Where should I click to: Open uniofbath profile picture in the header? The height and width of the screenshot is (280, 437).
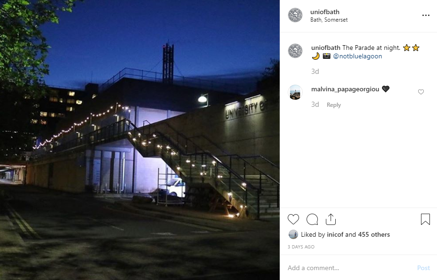[295, 15]
